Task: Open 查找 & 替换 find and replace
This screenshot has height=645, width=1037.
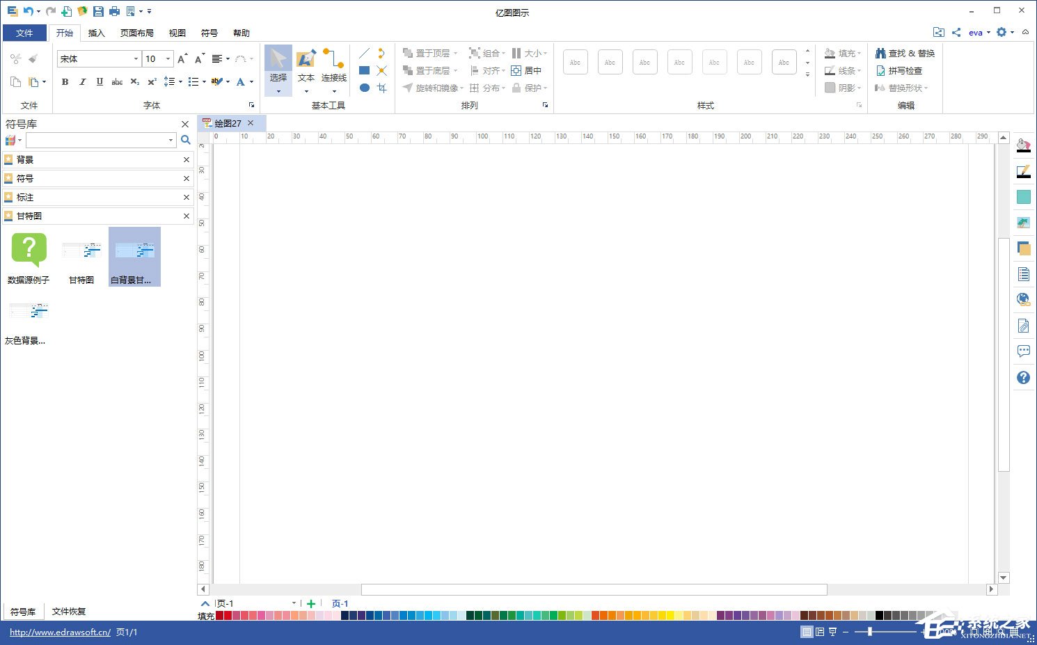Action: tap(905, 53)
